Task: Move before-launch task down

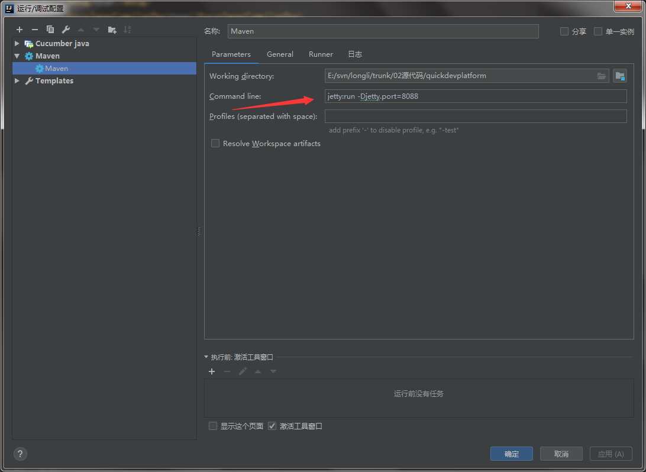Action: [273, 371]
